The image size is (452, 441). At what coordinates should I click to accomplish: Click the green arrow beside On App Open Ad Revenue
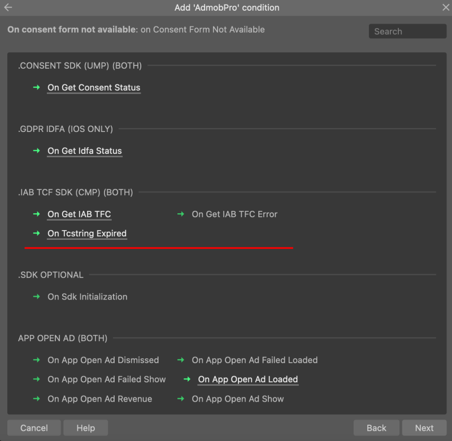36,399
